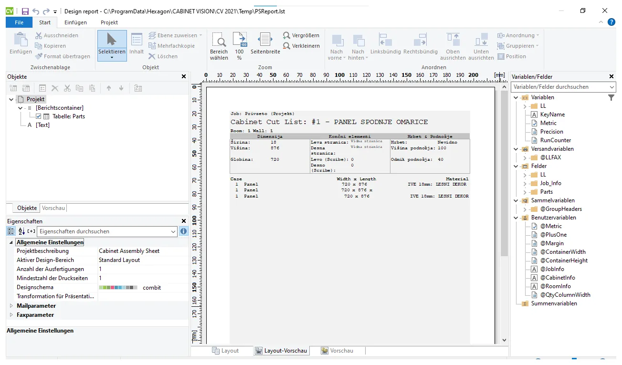This screenshot has width=622, height=365.
Task: Click the Projektbeschreibung value Cabinet Assembly Sheet
Action: [129, 251]
